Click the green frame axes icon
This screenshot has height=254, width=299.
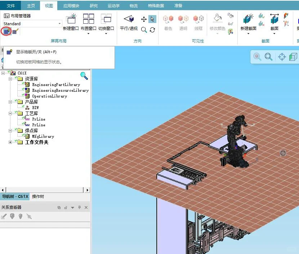231,32
